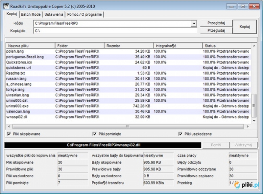Browse for destination with lower Przeglądaj button
The image size is (263, 194).
(x=216, y=30)
